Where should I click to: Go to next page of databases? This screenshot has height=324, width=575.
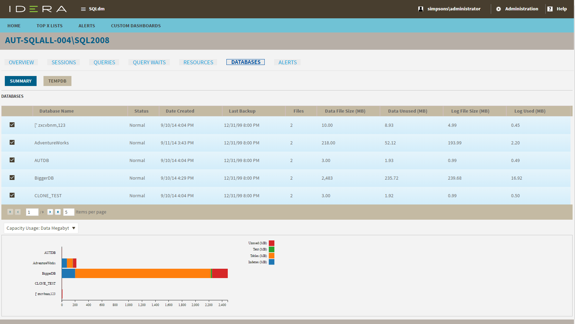click(50, 212)
